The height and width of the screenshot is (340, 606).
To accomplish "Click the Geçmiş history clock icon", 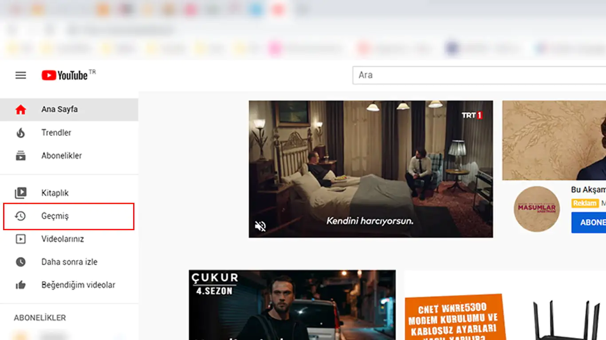I will coord(21,216).
